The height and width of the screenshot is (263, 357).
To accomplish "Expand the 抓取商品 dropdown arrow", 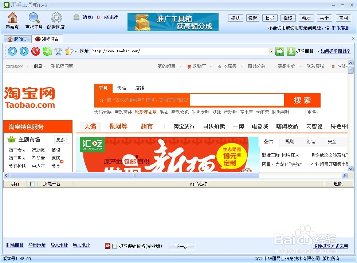I will click(318, 51).
